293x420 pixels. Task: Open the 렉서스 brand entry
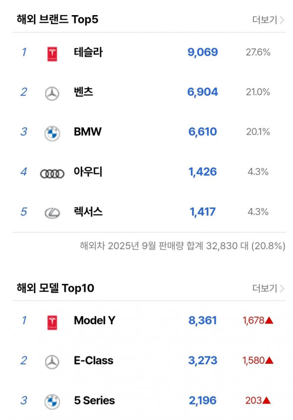(88, 212)
